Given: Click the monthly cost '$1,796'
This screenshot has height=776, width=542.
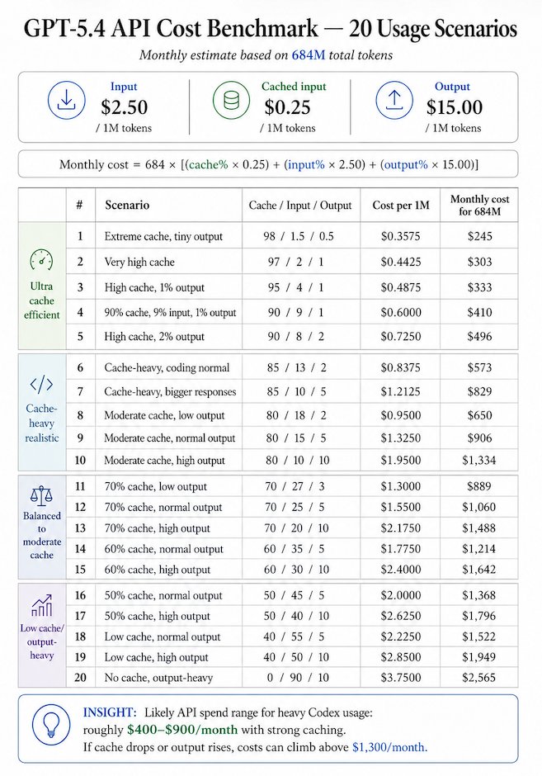Looking at the screenshot, I should coord(478,616).
